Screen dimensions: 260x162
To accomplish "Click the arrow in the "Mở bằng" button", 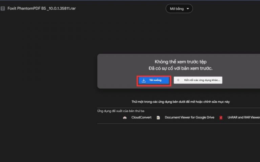I will coord(188,9).
